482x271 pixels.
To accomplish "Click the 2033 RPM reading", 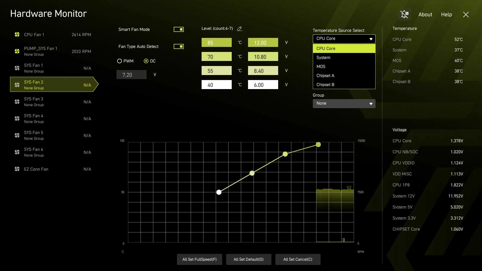I will click(81, 51).
